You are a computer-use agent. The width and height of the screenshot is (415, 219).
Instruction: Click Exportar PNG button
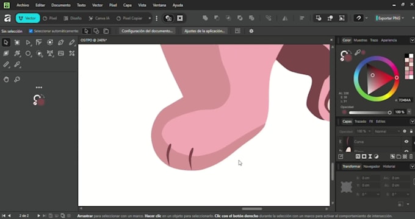(388, 18)
